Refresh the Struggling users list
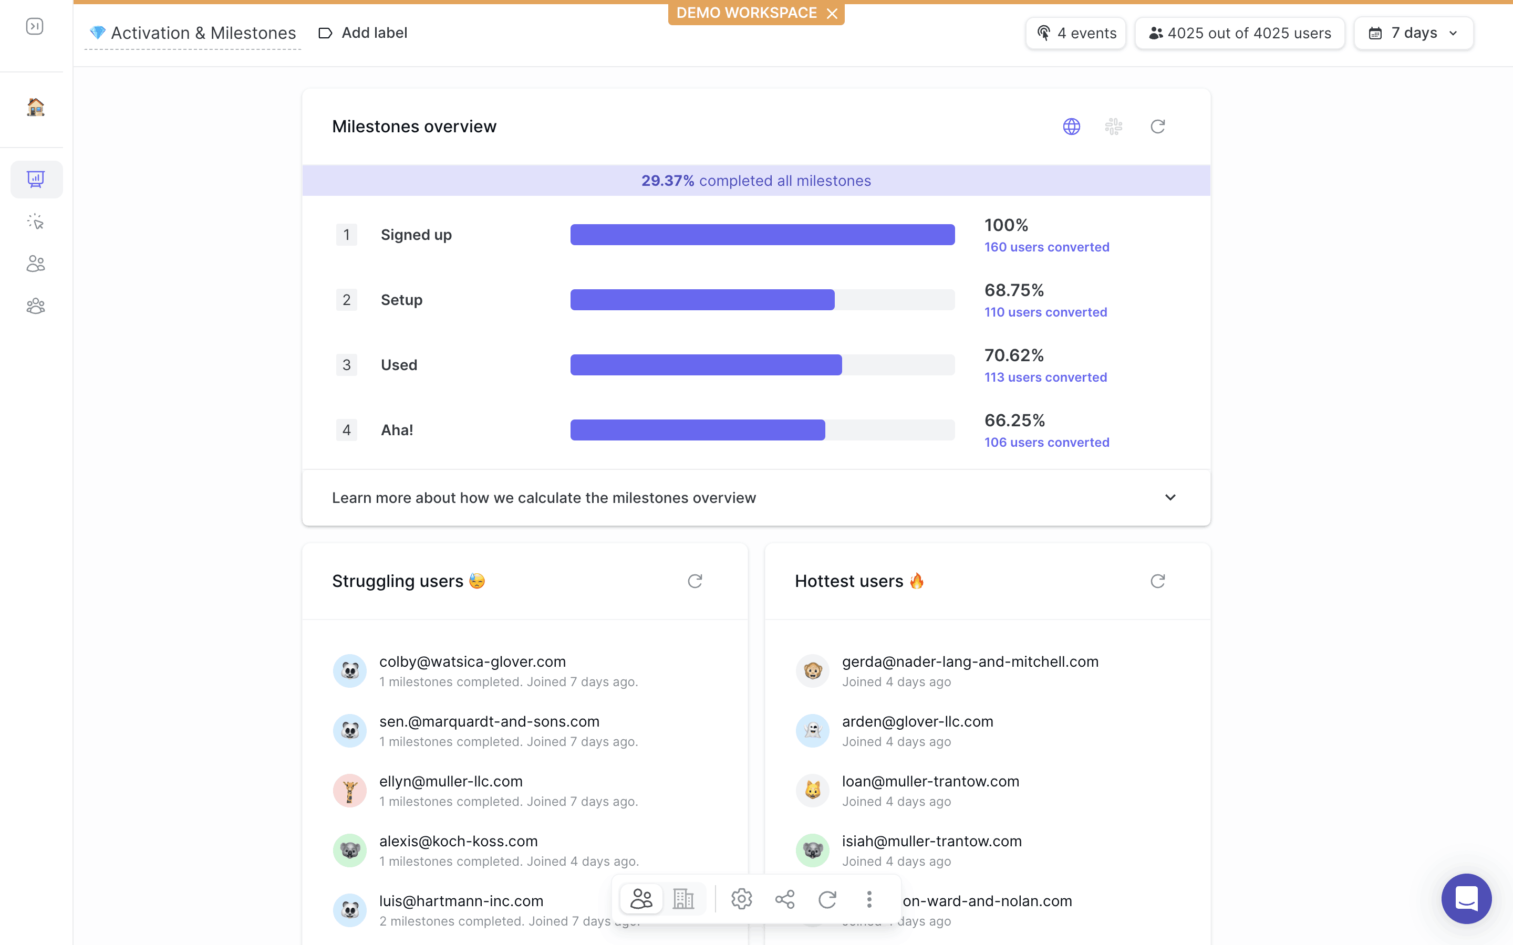The width and height of the screenshot is (1513, 945). coord(695,581)
